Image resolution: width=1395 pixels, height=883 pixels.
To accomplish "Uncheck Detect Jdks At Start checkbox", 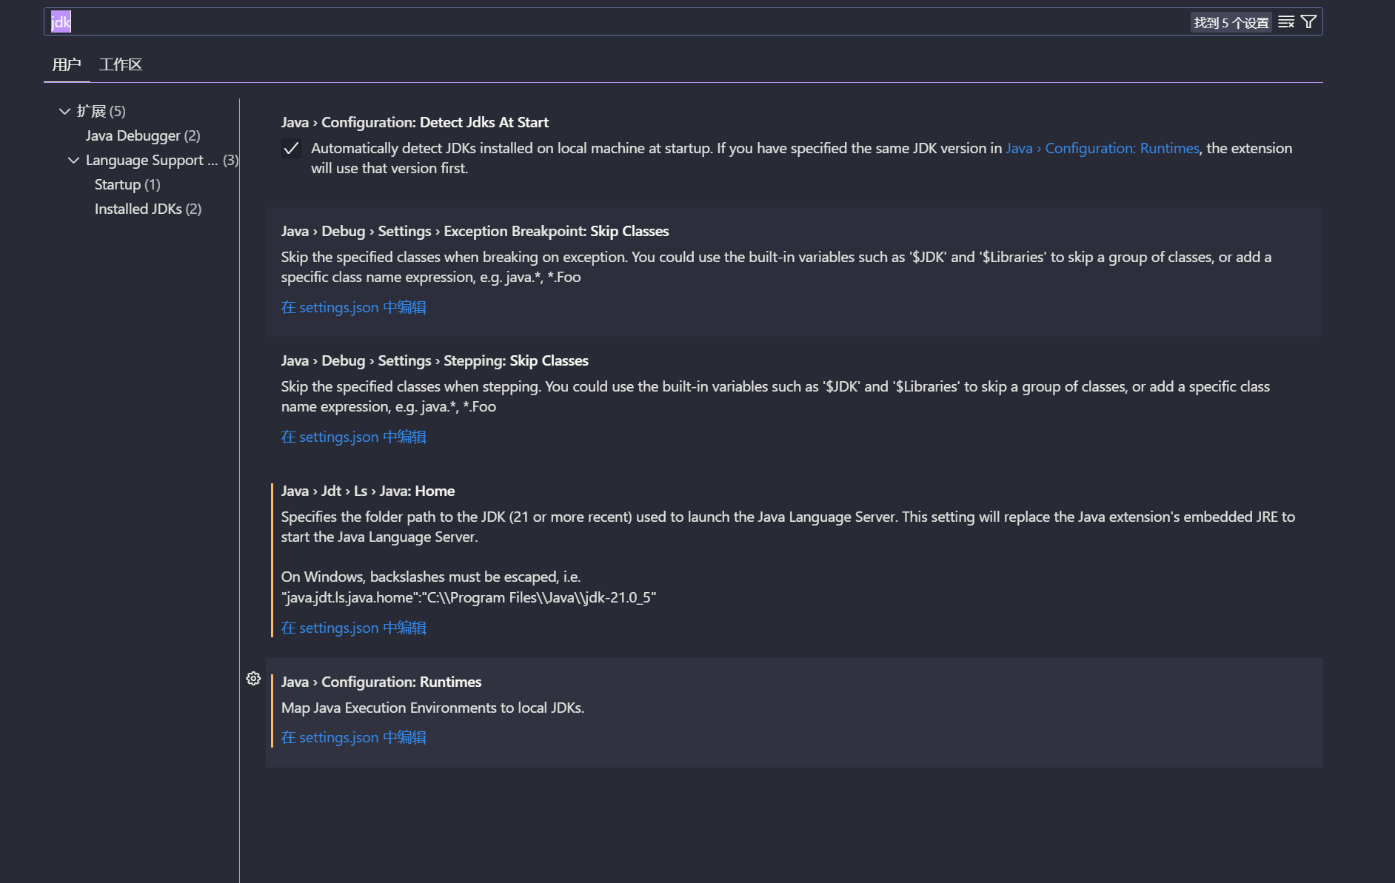I will tap(292, 149).
